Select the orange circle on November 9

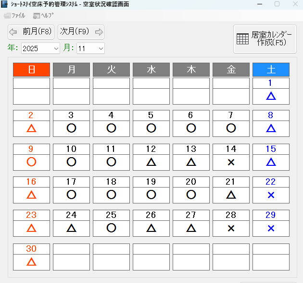point(31,162)
